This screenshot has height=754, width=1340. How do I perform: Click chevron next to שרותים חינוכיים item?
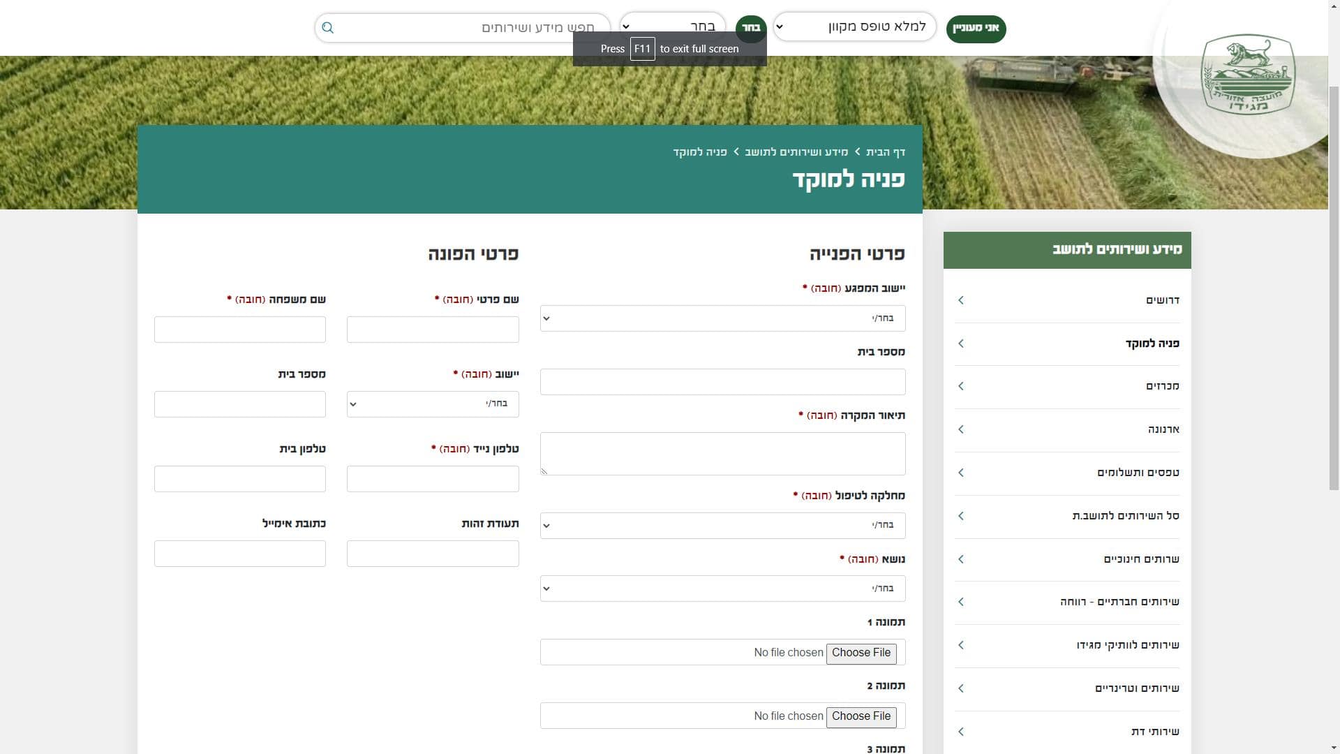pos(961,559)
